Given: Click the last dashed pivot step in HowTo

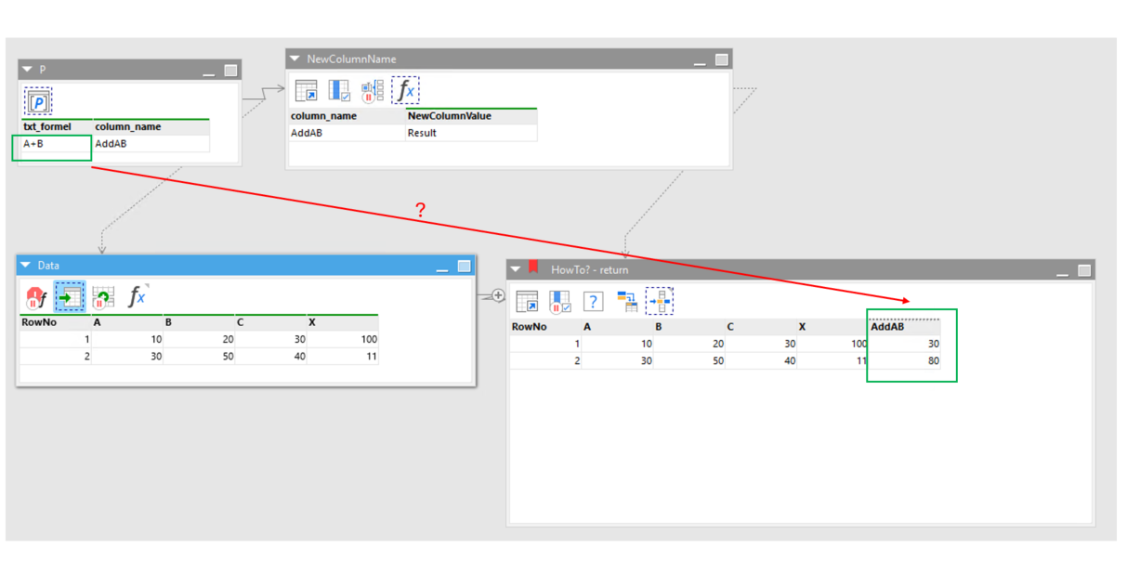Looking at the screenshot, I should click(660, 301).
